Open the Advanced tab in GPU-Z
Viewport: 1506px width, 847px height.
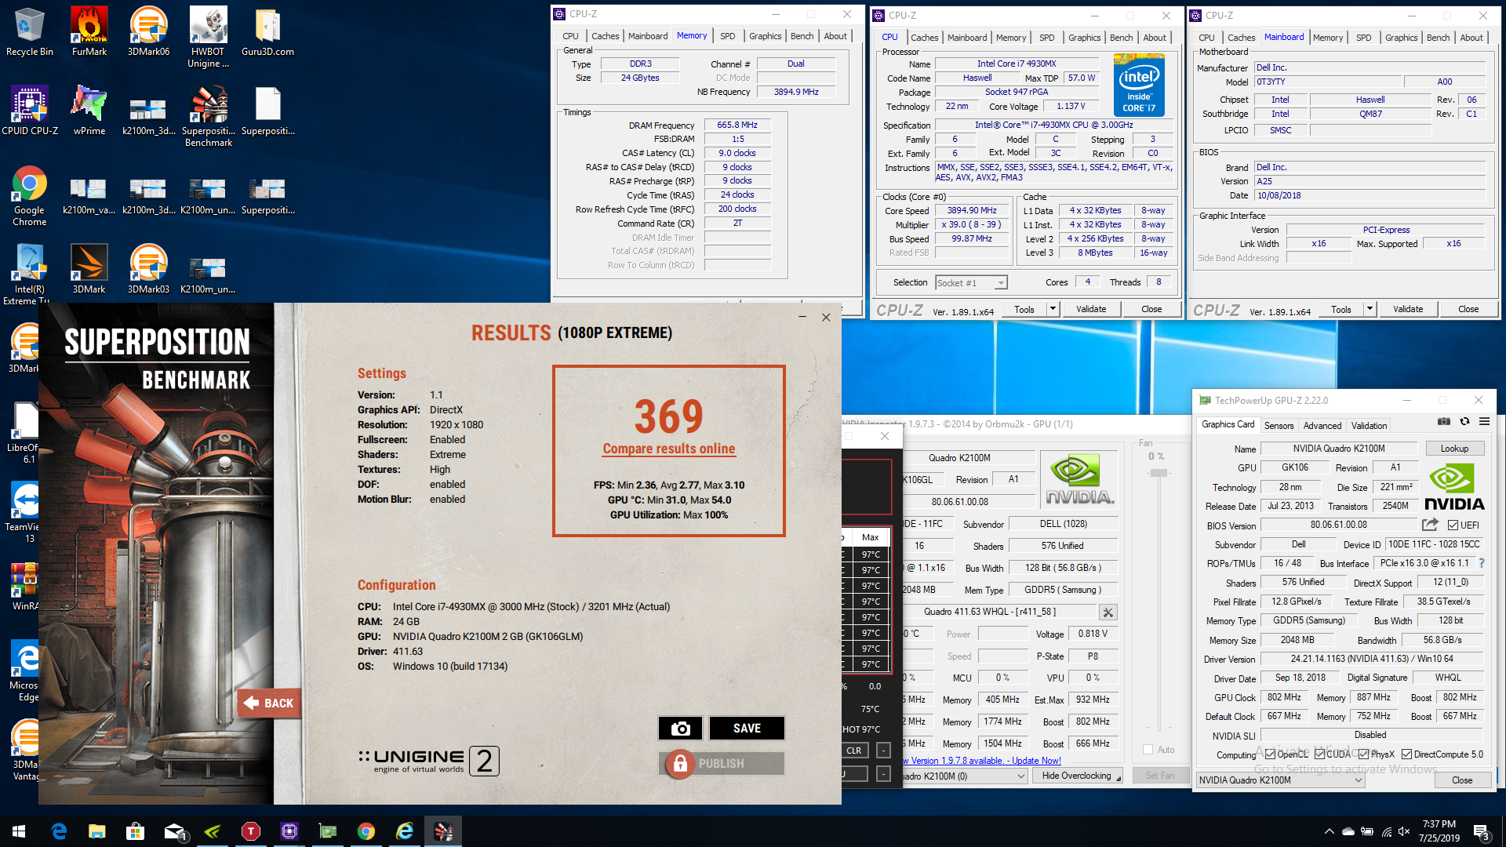point(1322,426)
